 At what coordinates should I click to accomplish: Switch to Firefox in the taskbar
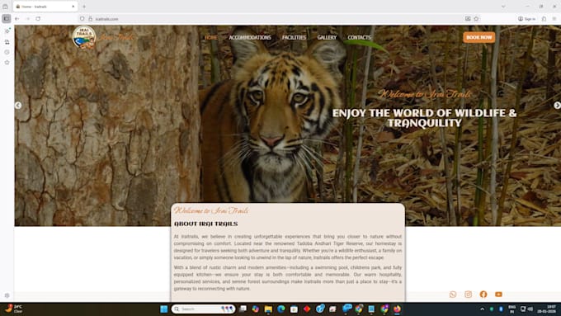coord(397,309)
